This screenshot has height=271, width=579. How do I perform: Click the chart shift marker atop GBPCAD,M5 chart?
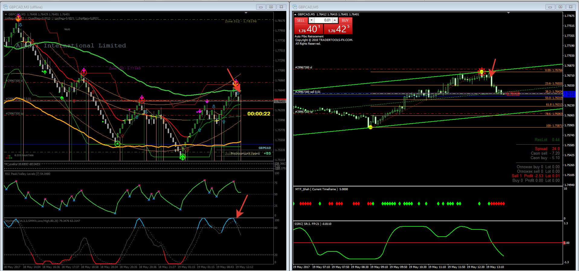coord(509,13)
